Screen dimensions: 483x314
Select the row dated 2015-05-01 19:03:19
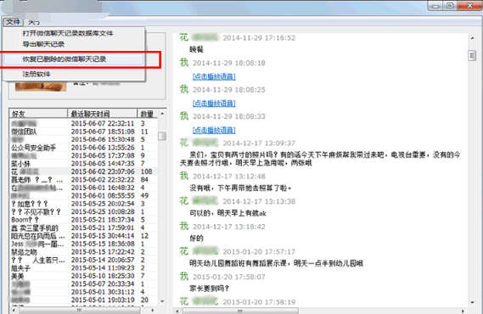83,300
